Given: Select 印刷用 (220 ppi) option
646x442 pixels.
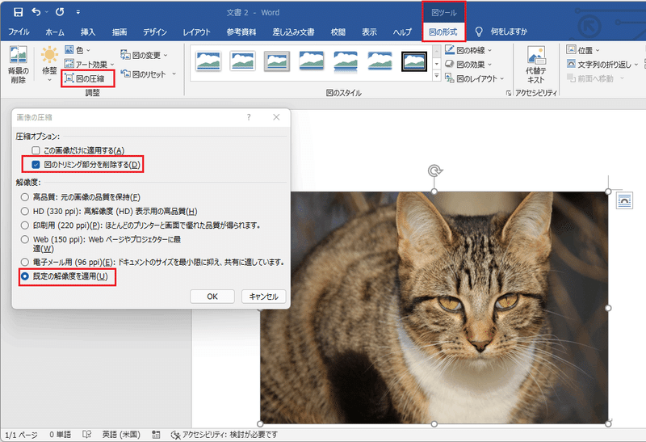Looking at the screenshot, I should click(x=25, y=225).
